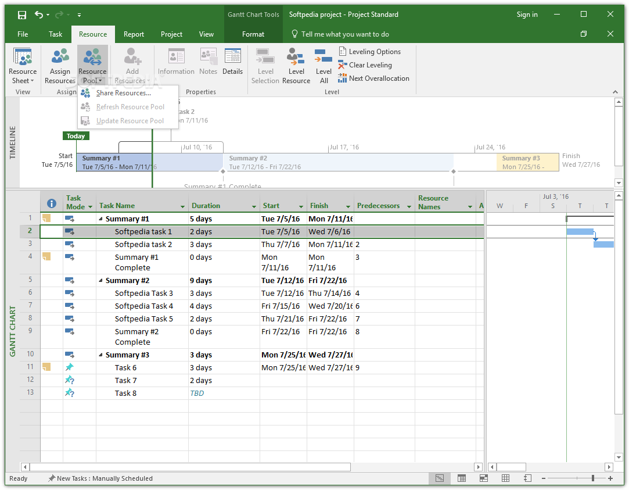Click the ribbon display options restore icon
This screenshot has width=629, height=490.
tap(584, 34)
